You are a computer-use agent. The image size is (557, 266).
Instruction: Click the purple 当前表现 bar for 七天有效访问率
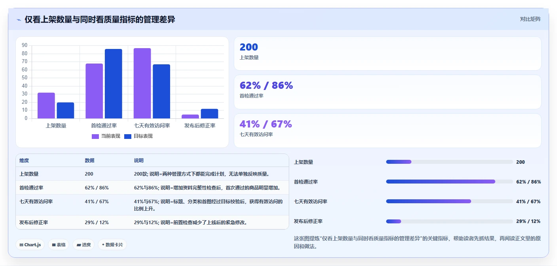click(142, 83)
